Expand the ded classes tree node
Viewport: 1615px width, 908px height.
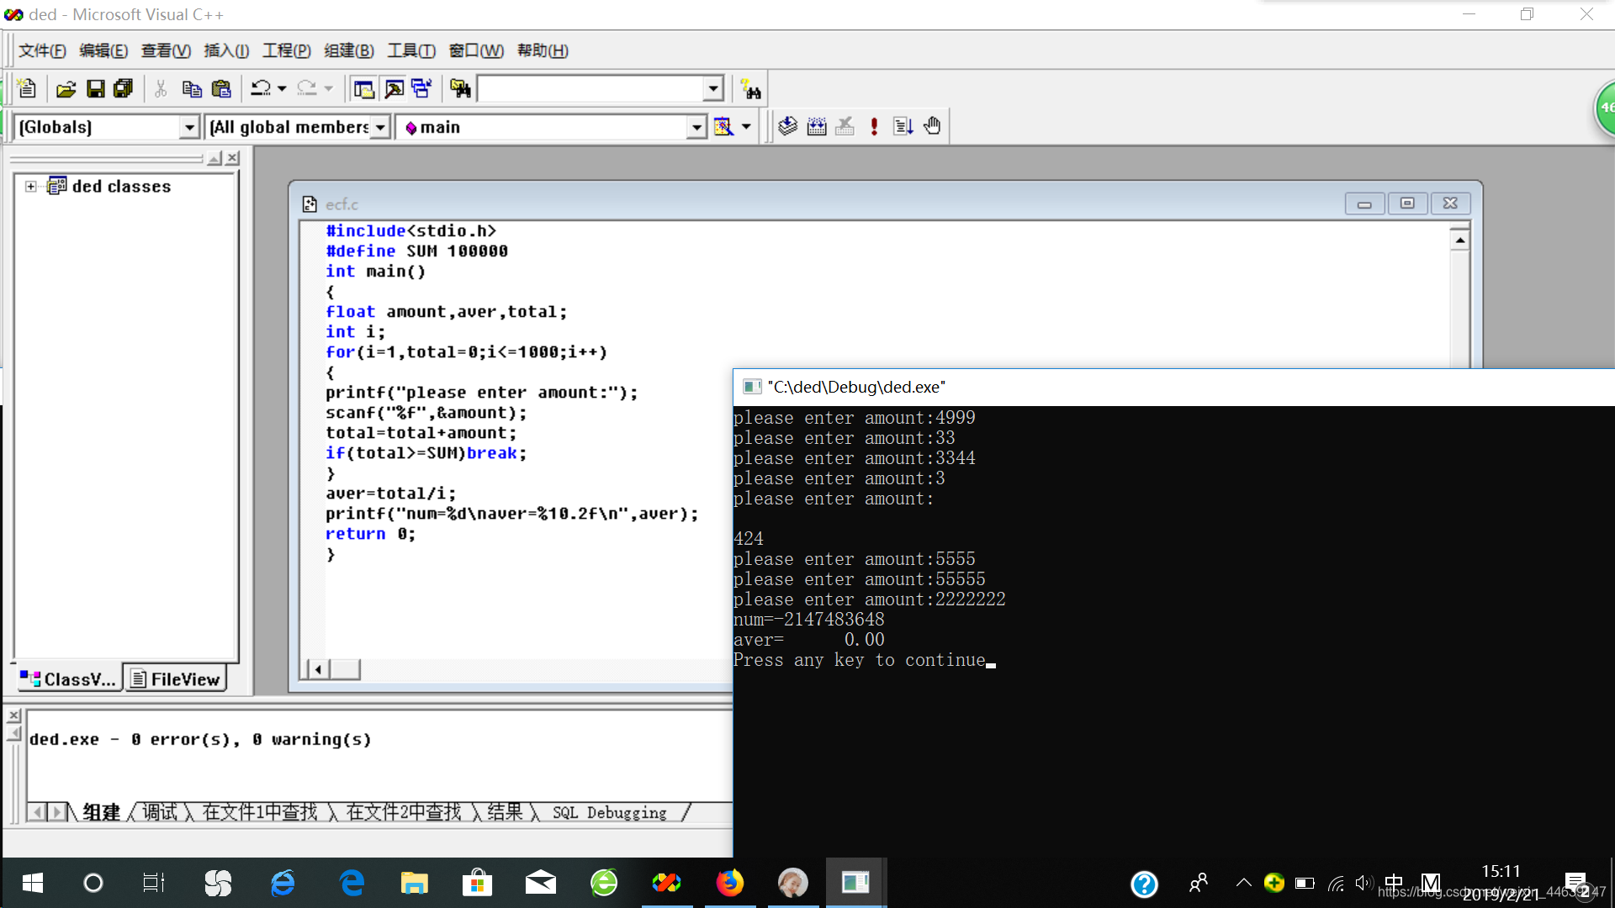31,186
